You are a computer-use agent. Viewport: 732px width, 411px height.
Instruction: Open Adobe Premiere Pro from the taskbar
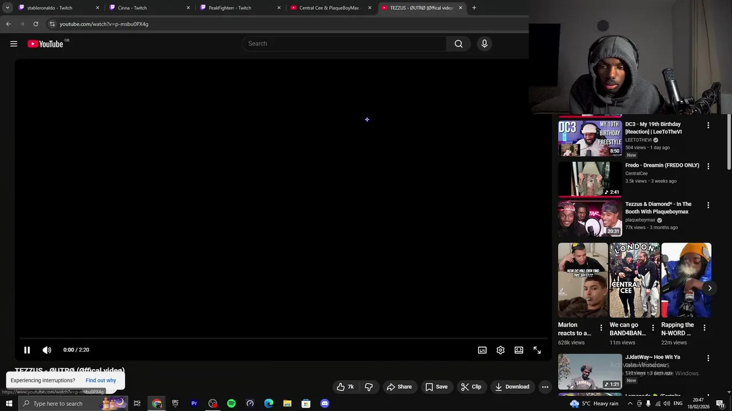(x=194, y=404)
